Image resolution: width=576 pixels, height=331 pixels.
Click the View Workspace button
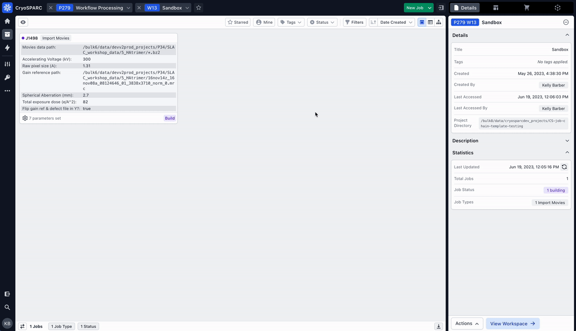tap(512, 323)
